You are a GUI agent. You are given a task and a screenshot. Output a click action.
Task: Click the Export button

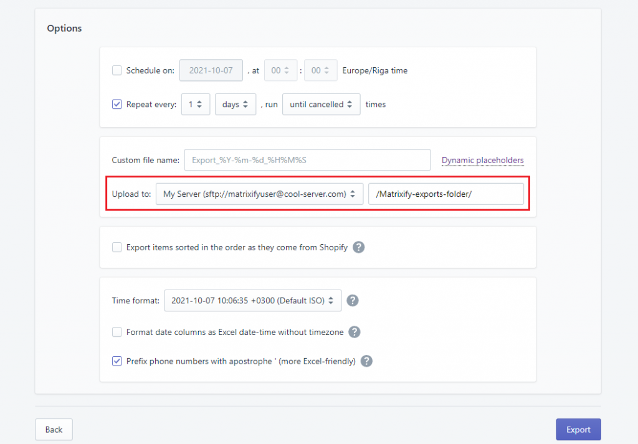(x=578, y=429)
